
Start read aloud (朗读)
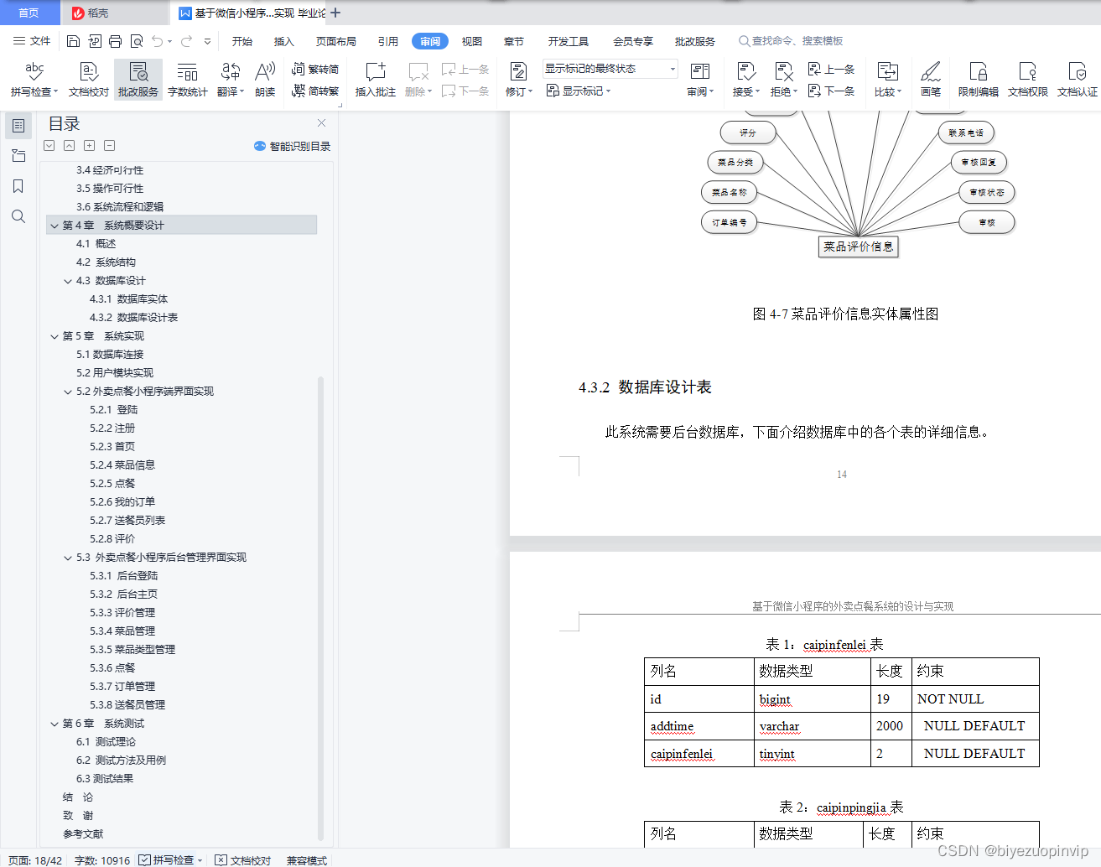coord(265,80)
